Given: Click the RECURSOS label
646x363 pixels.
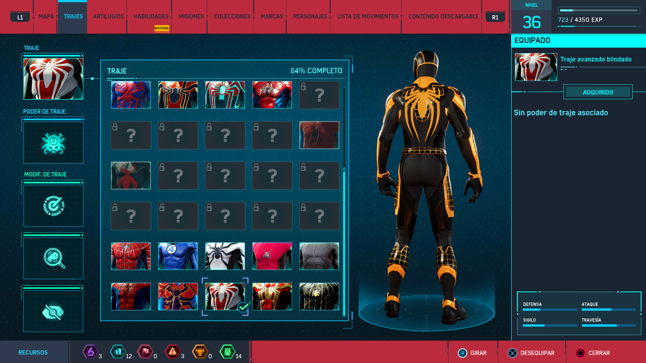Looking at the screenshot, I should coord(33,353).
